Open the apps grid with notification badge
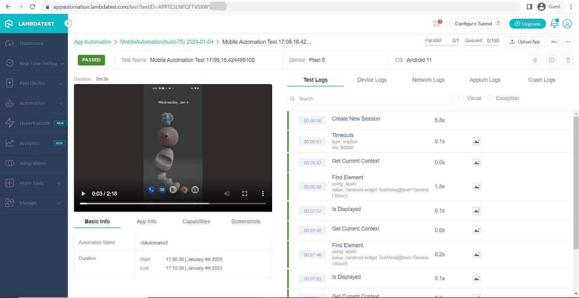The image size is (579, 298). coord(437,23)
